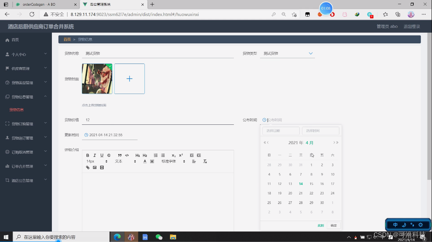Toggle bold formatting in the detail editor

[88, 156]
